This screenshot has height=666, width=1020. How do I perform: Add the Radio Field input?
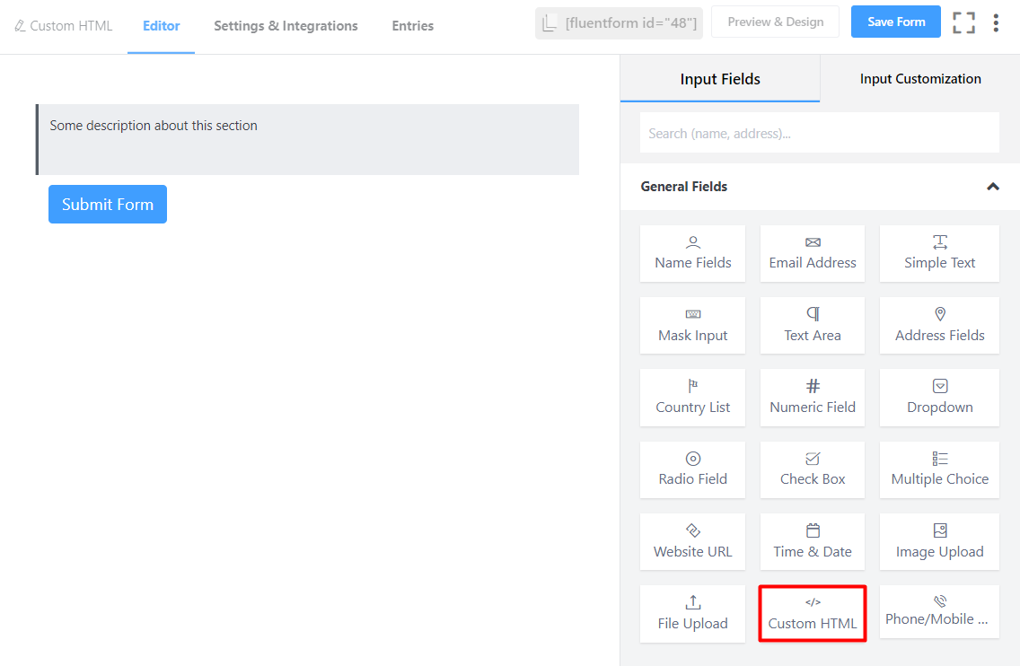pyautogui.click(x=692, y=469)
